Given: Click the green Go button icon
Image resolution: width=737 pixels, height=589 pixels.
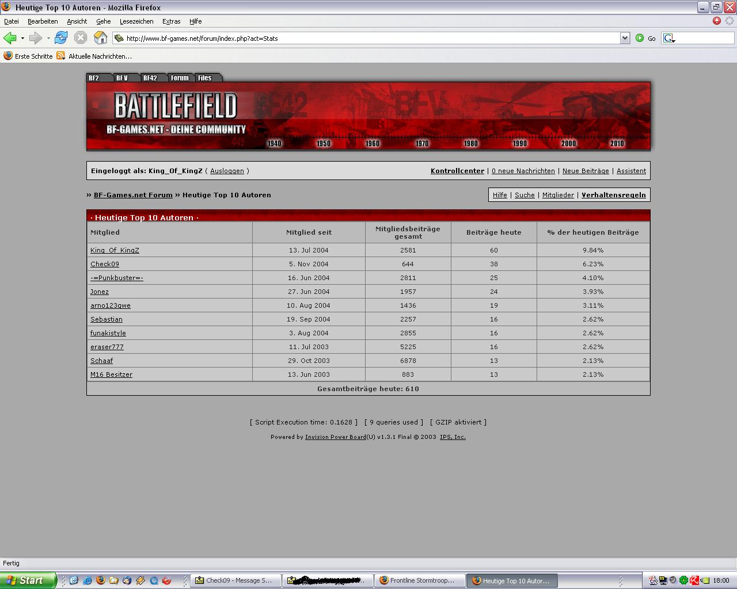Looking at the screenshot, I should (640, 38).
